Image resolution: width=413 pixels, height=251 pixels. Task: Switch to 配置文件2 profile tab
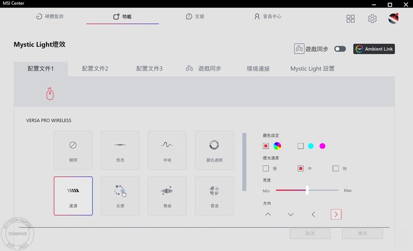click(95, 68)
